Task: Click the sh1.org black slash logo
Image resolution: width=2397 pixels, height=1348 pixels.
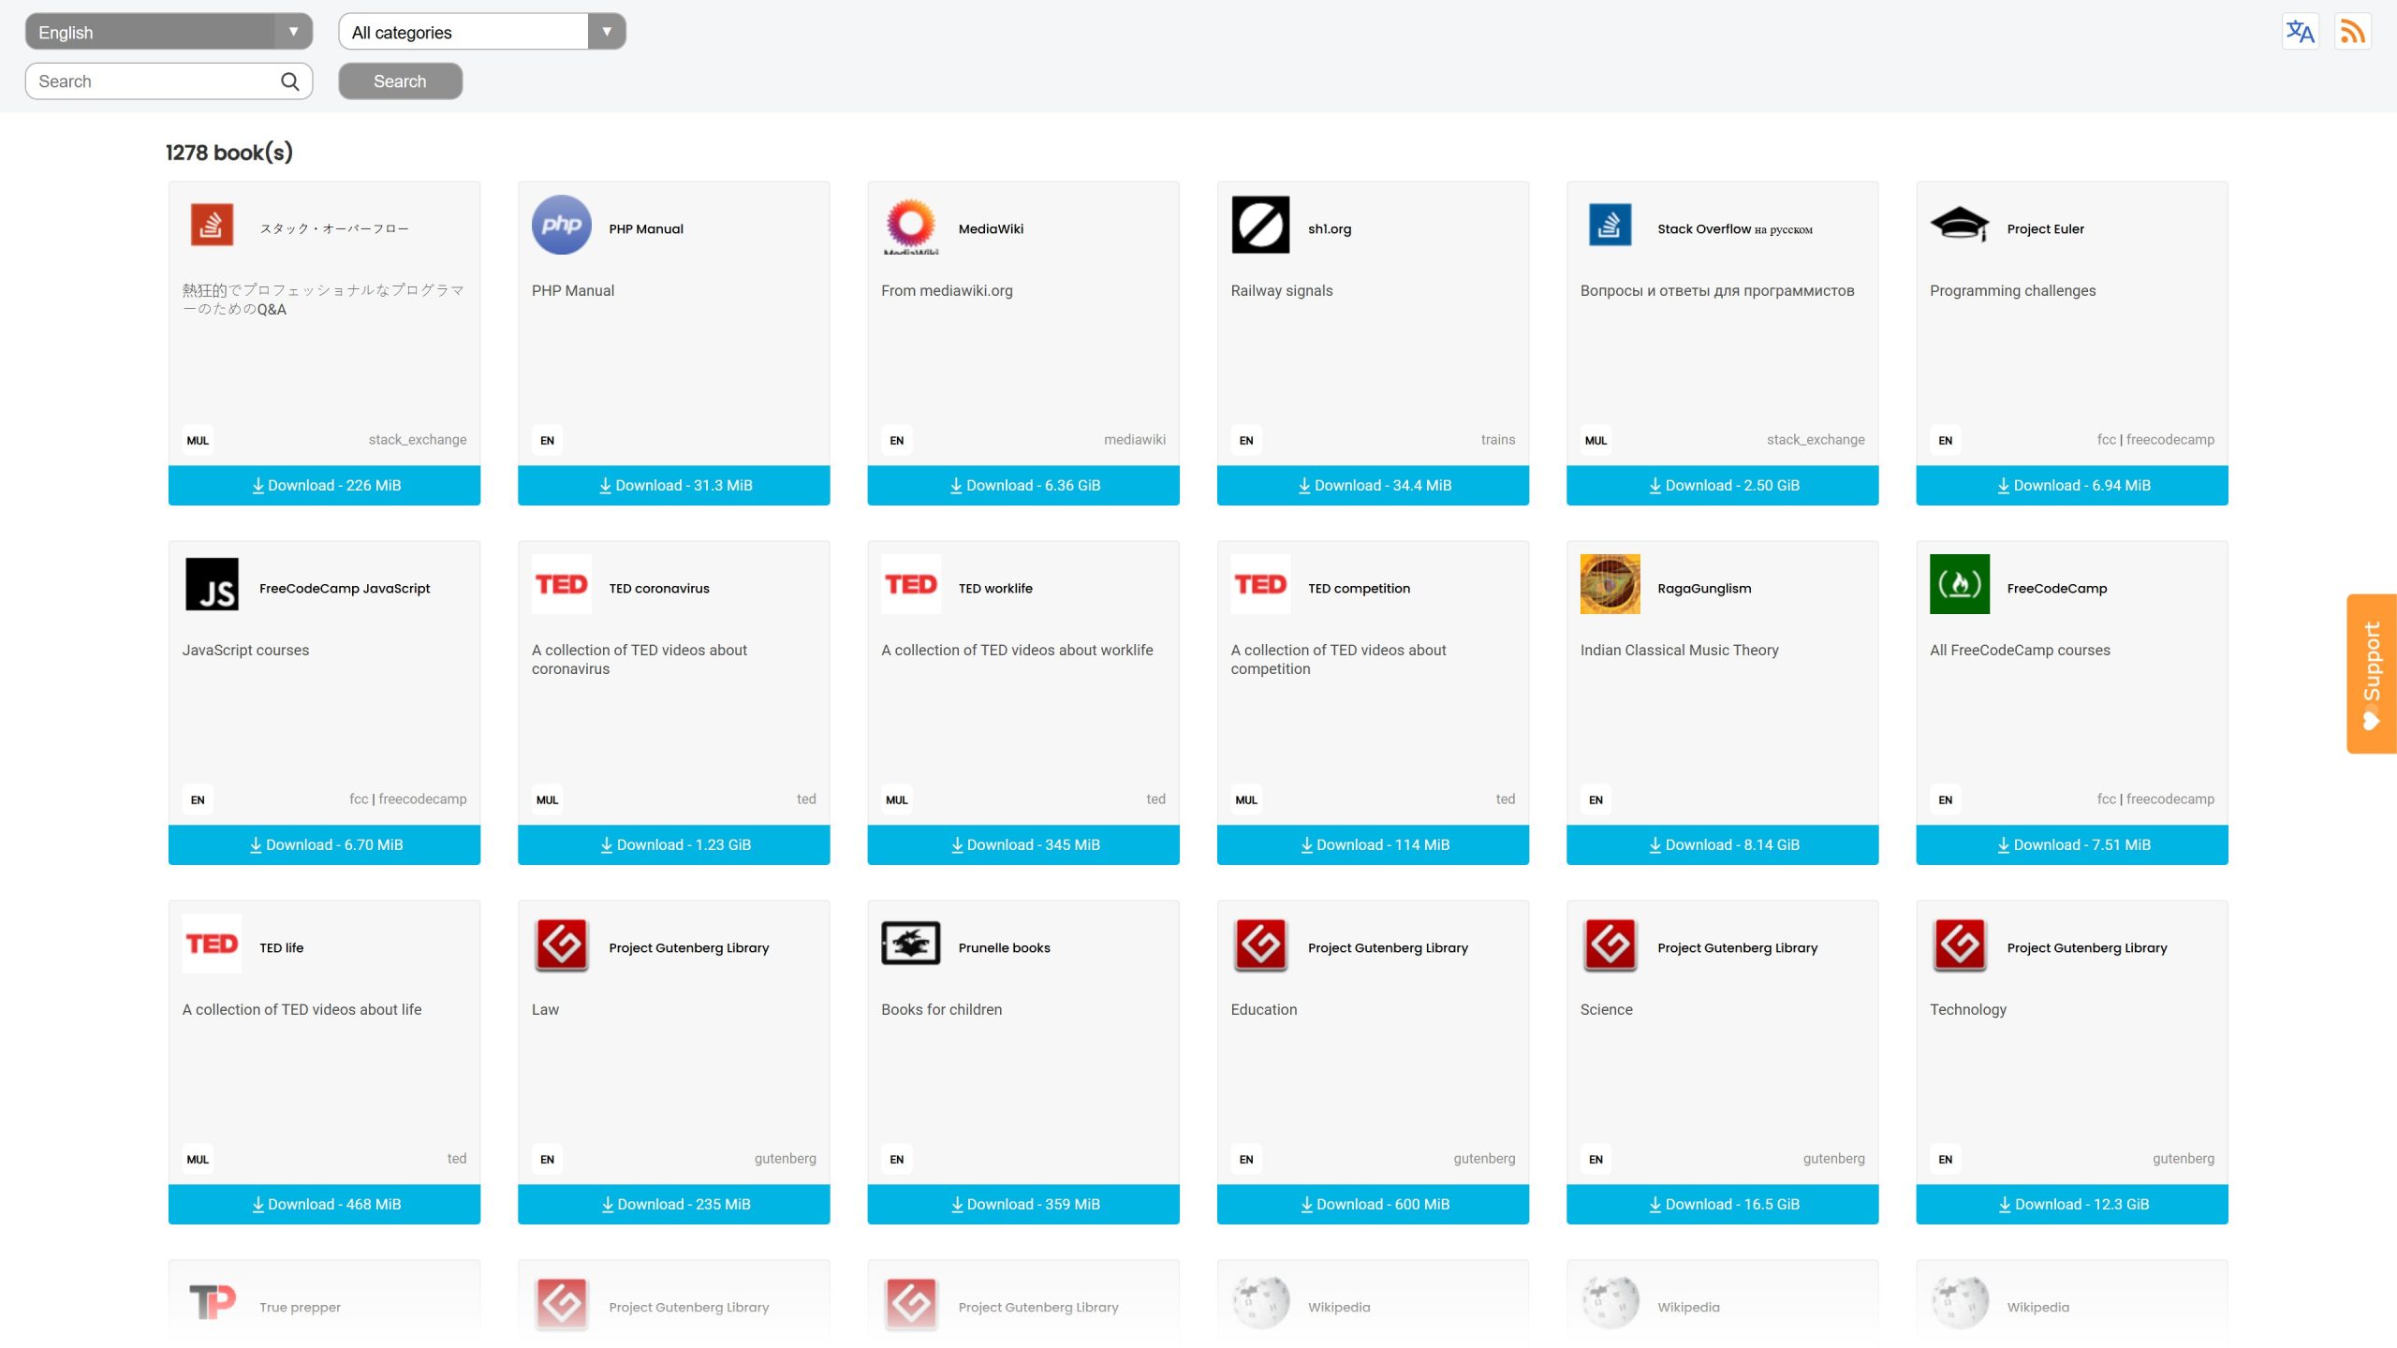Action: coord(1260,225)
